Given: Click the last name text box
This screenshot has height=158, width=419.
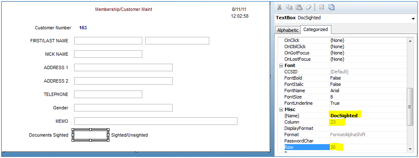Looking at the screenshot, I should pos(177,41).
